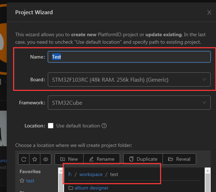Click the Rename button
This screenshot has width=216, height=192.
click(102, 159)
